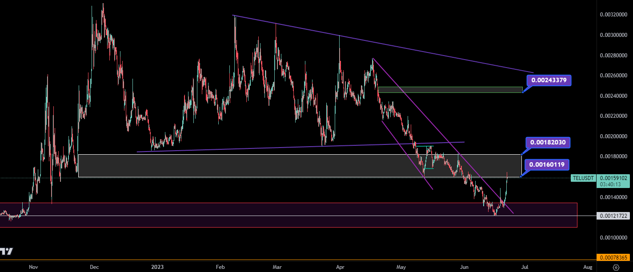Image resolution: width=633 pixels, height=272 pixels.
Task: Click the 0.00220000 price axis label
Action: [613, 116]
